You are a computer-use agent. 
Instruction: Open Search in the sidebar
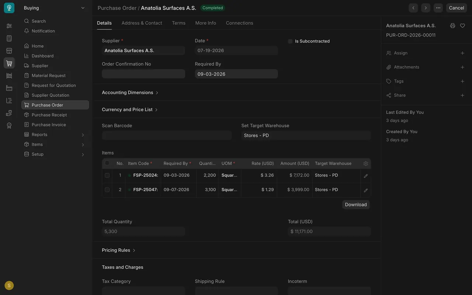pyautogui.click(x=55, y=21)
